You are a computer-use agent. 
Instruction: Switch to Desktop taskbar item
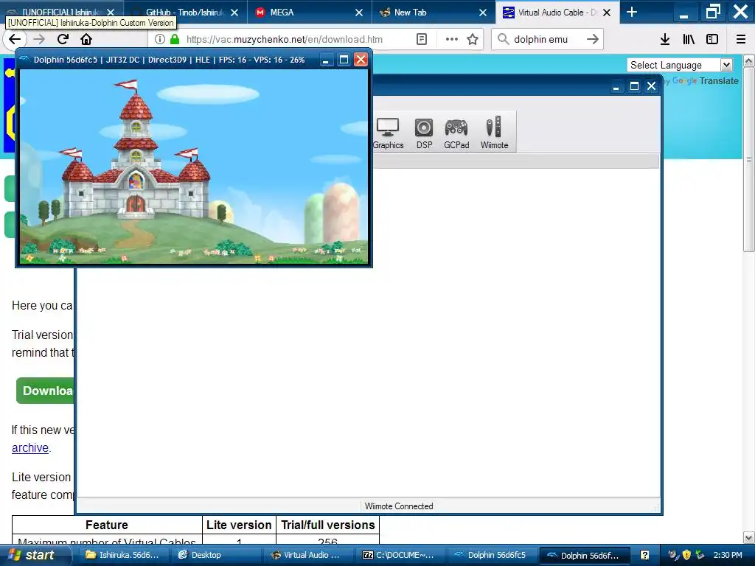click(215, 555)
